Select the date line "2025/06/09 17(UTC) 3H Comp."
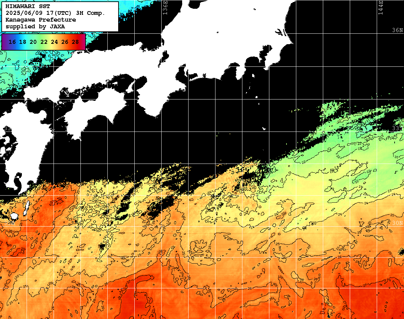Image resolution: width=404 pixels, height=319 pixels. [55, 13]
